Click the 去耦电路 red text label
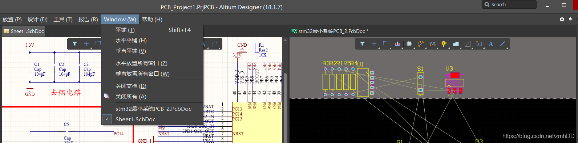 point(66,93)
